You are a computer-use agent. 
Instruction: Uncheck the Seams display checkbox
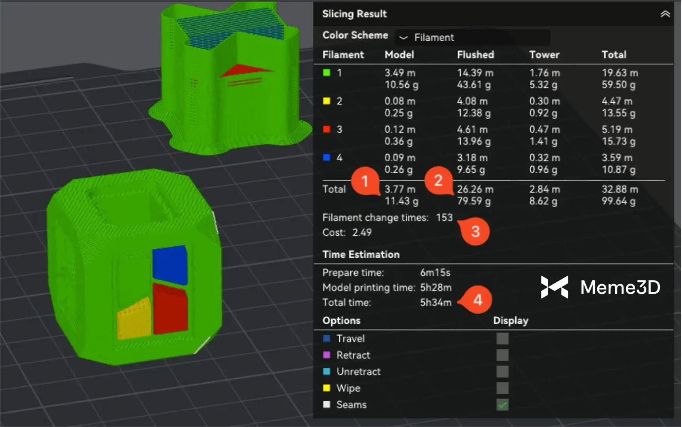pos(502,404)
